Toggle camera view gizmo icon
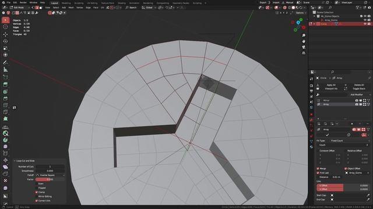Viewport: 373px width, 209px height. (304, 47)
